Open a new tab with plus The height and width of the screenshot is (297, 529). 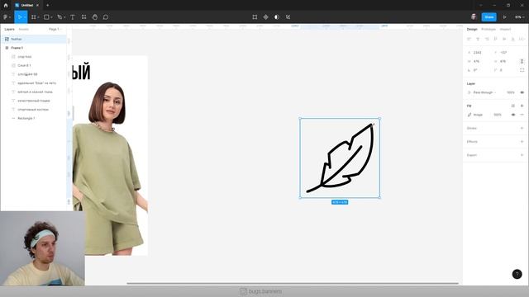(48, 5)
